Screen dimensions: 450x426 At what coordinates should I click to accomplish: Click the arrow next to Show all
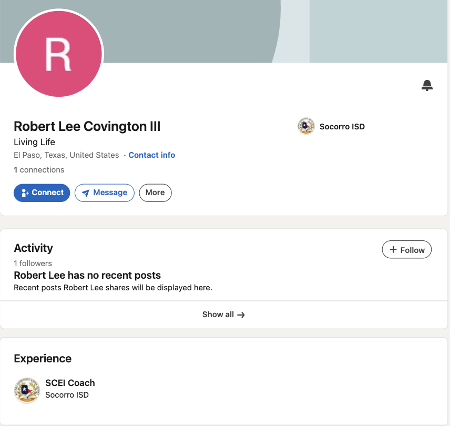241,315
